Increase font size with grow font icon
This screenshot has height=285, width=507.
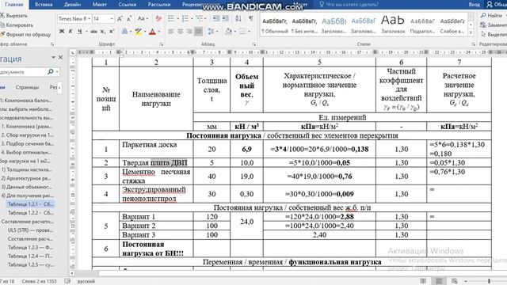coord(120,19)
